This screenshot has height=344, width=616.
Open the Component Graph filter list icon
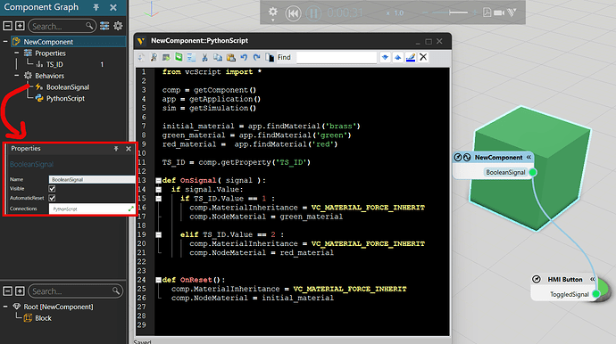[x=104, y=26]
